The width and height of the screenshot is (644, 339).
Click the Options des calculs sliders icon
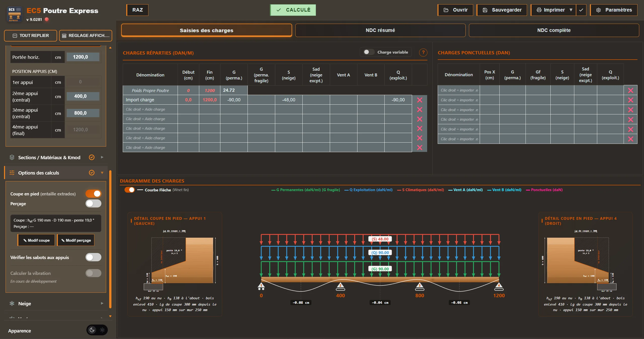[12, 173]
